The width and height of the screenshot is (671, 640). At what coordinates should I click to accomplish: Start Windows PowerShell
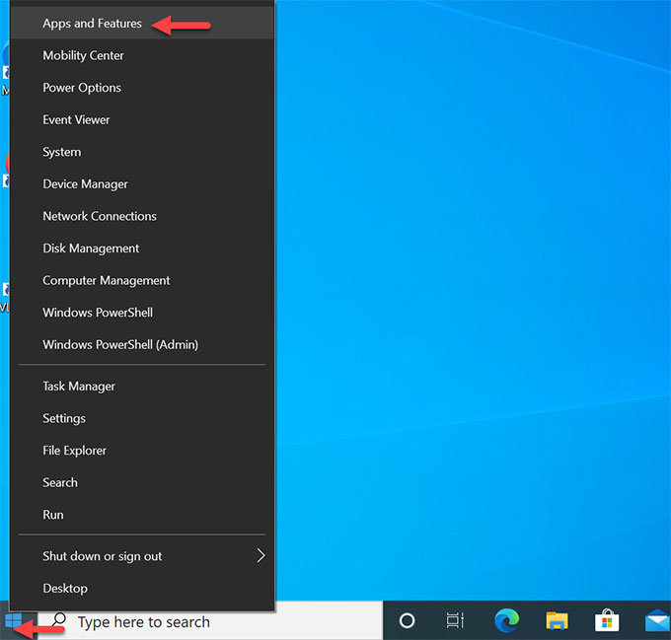tap(142, 313)
